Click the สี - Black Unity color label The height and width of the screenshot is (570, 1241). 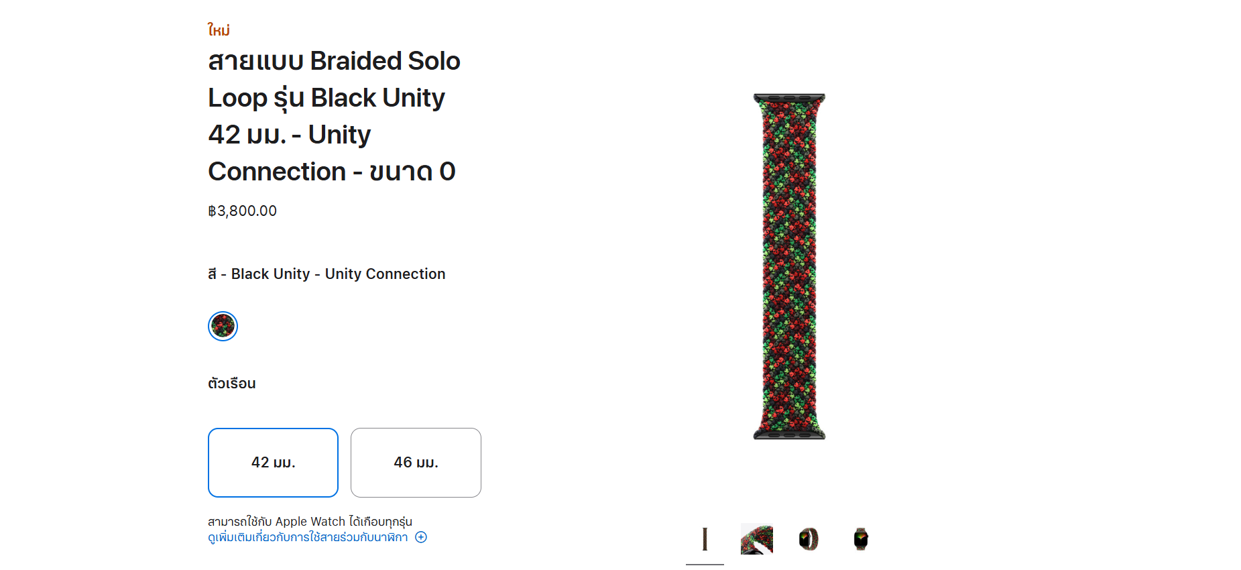point(327,274)
